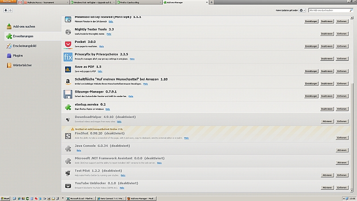Open Einstellungen for MinimizeToTray revived

311,21
